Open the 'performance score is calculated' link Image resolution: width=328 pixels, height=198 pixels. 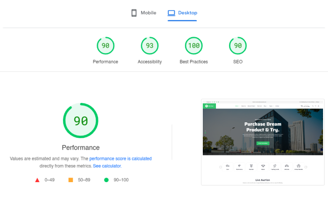click(121, 159)
